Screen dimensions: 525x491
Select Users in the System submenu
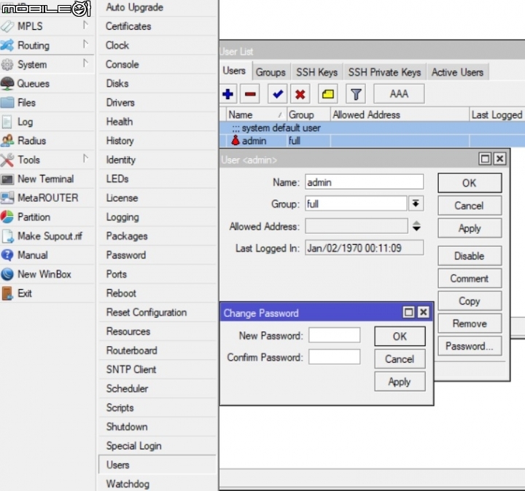[117, 465]
